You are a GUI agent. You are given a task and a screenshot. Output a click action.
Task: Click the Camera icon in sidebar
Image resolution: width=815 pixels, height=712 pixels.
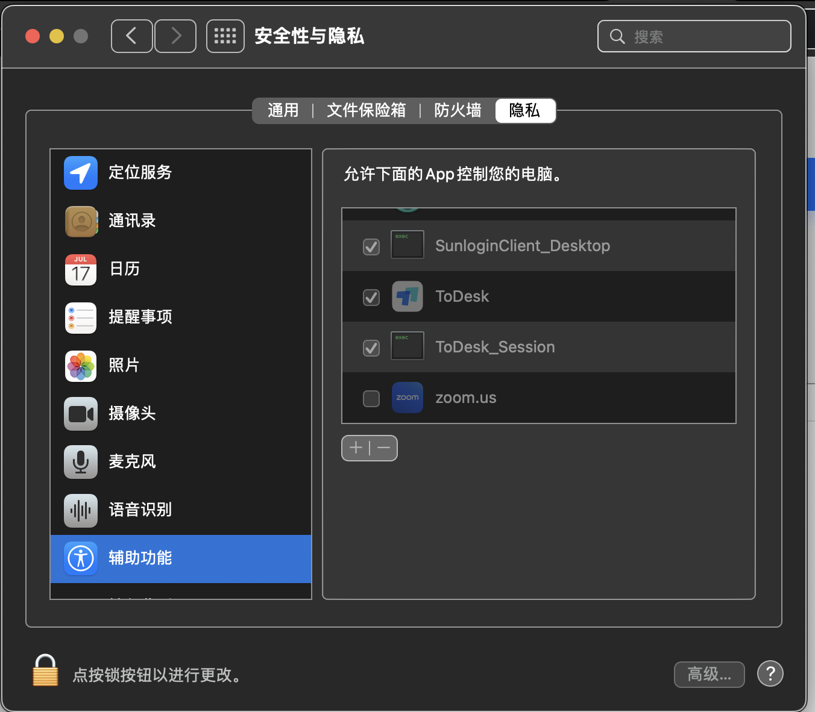click(x=81, y=414)
